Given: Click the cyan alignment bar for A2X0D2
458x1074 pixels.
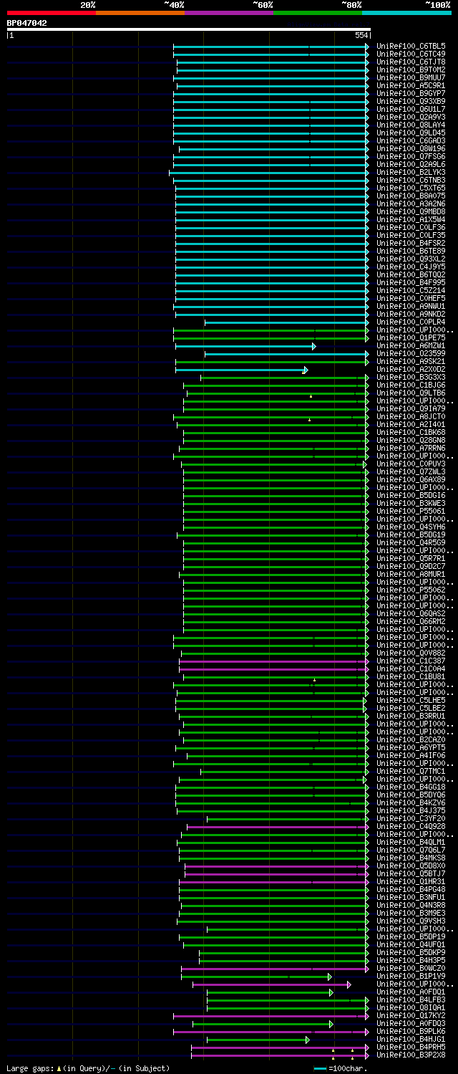Looking at the screenshot, I should point(241,370).
